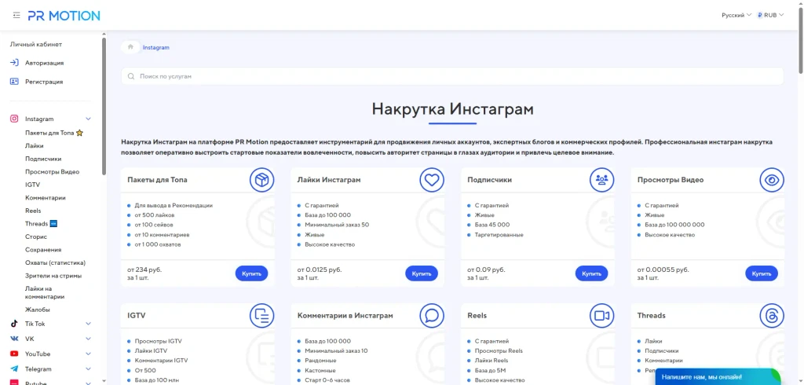The width and height of the screenshot is (804, 385).
Task: Expand the YouTube sidebar section chevron
Action: point(88,354)
